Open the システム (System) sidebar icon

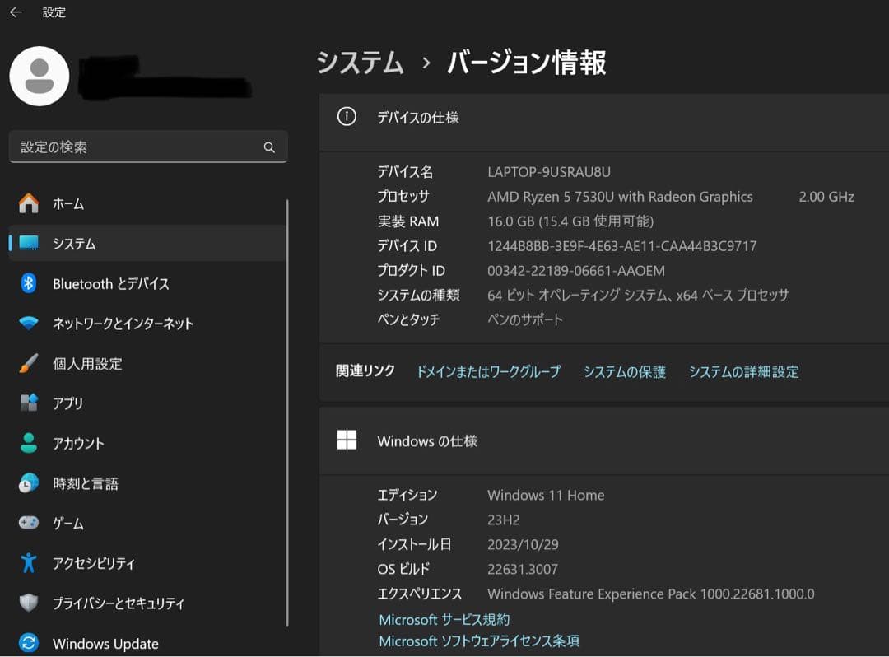tap(29, 243)
